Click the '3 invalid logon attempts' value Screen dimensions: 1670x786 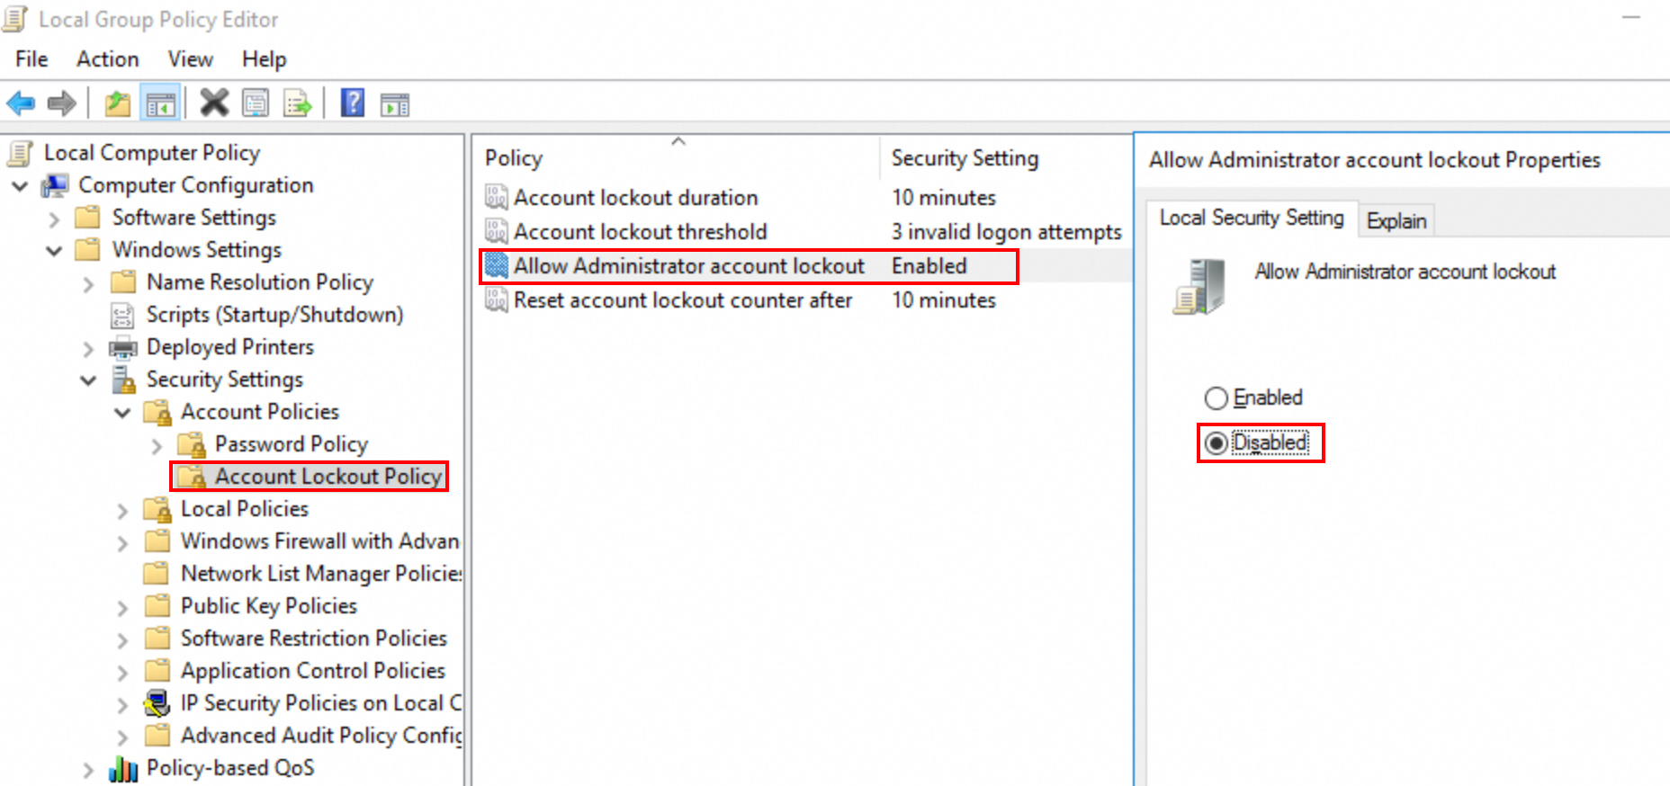click(x=1007, y=232)
